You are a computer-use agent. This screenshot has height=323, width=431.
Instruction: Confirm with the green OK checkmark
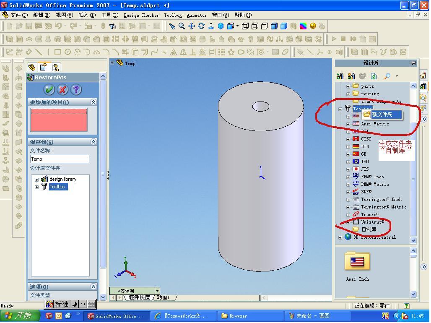tap(49, 89)
